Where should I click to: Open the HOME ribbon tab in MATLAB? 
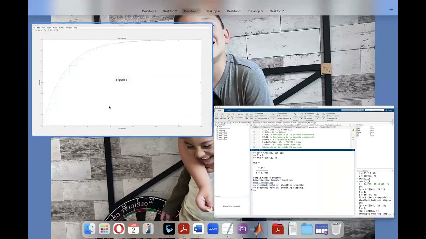click(219, 110)
